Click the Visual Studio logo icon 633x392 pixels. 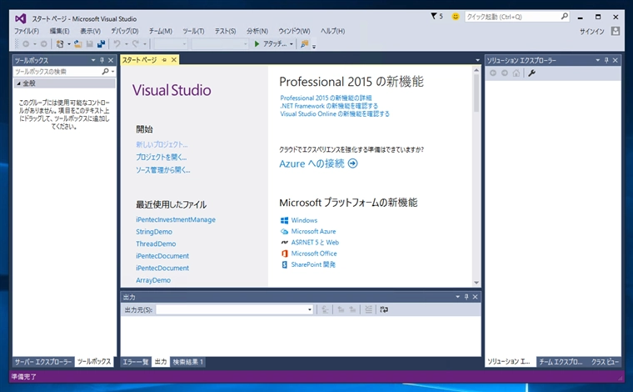click(x=21, y=18)
